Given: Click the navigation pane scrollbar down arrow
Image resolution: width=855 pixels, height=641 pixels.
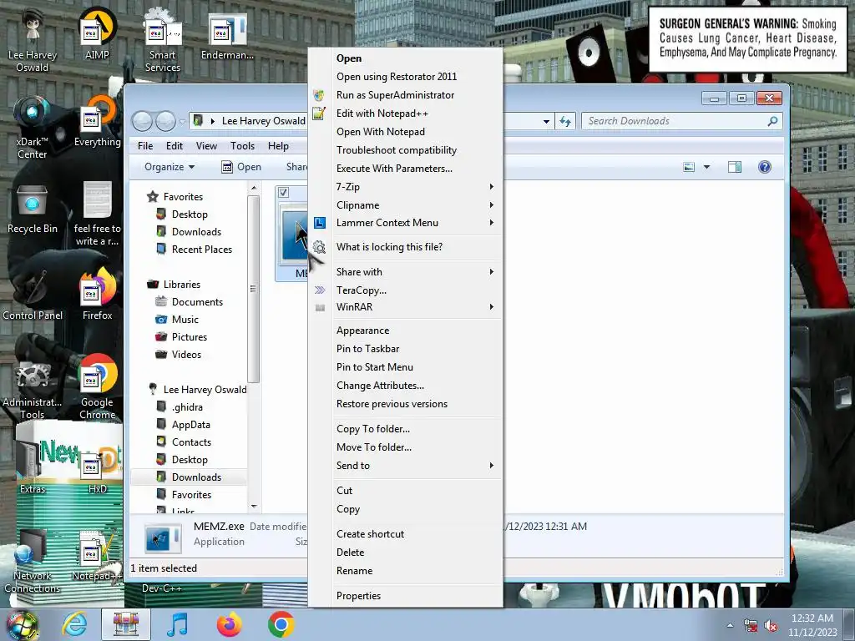Looking at the screenshot, I should click(254, 507).
